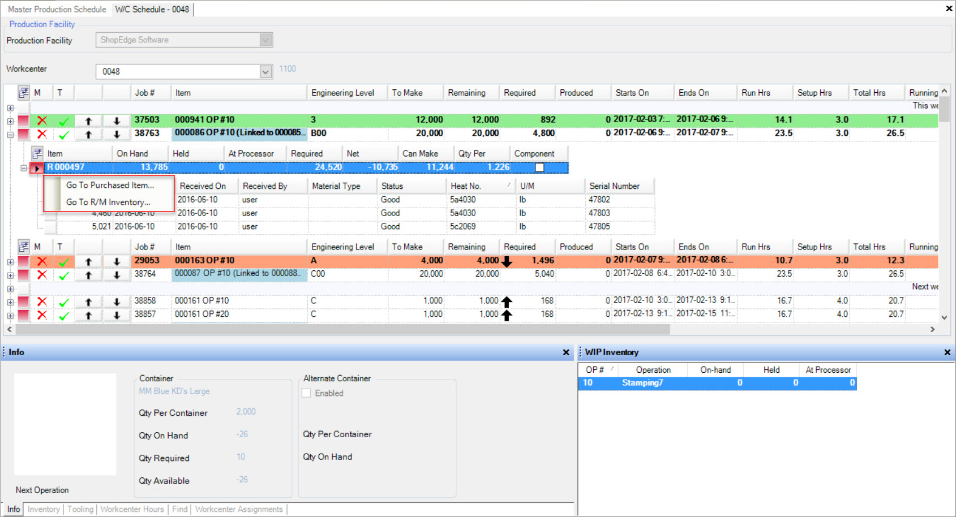The image size is (956, 517).
Task: Click green checkmark for job 38763
Action: [x=64, y=134]
